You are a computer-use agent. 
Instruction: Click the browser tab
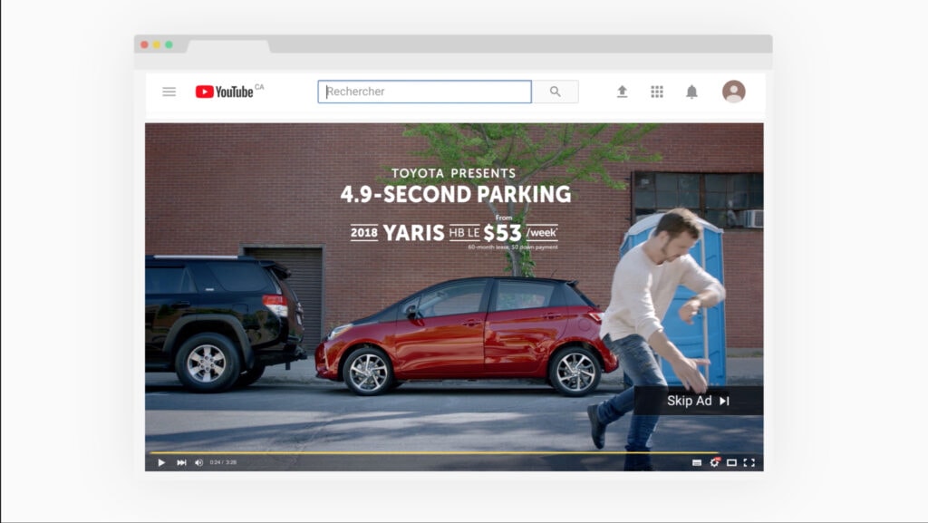tap(228, 46)
